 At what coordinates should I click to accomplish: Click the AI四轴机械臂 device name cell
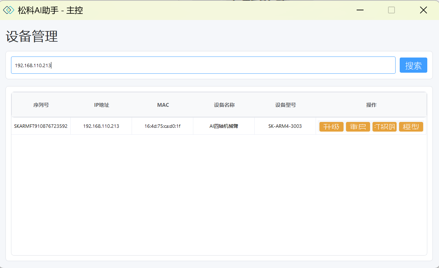[224, 126]
